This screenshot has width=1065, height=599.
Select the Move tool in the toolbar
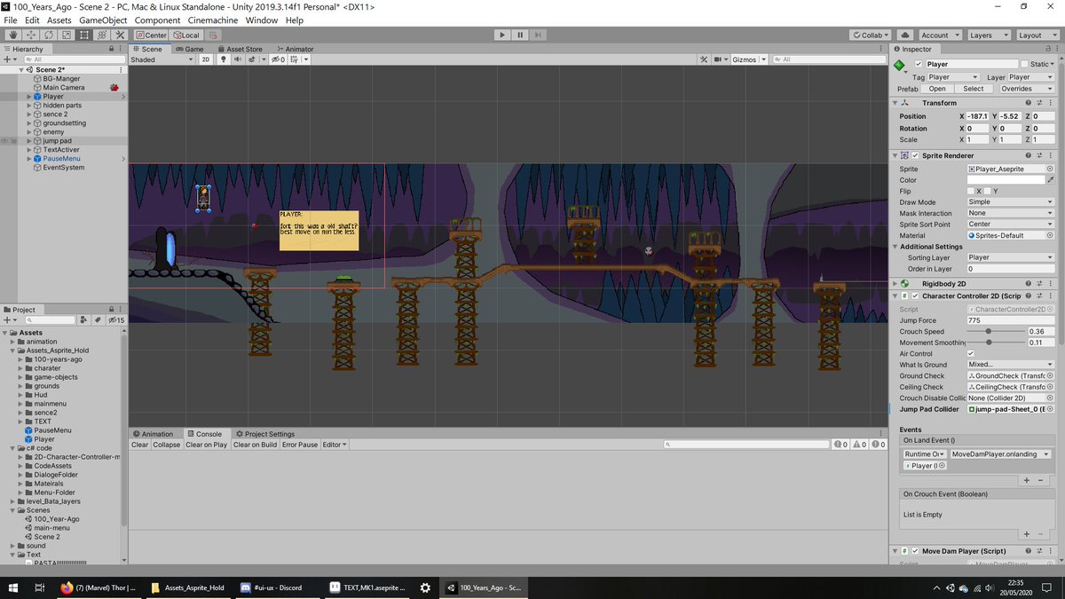click(31, 35)
